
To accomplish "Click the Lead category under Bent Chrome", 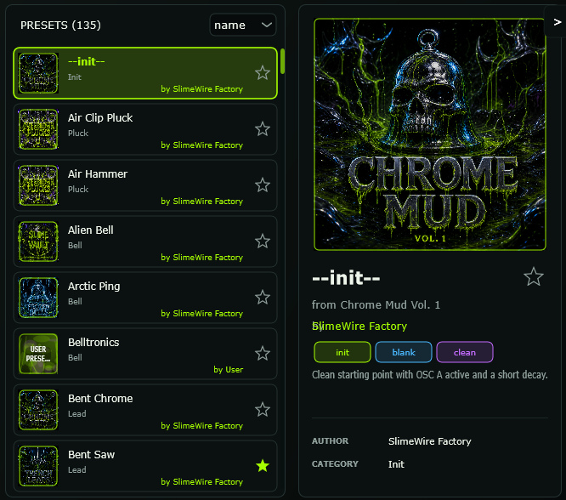I will tap(77, 413).
